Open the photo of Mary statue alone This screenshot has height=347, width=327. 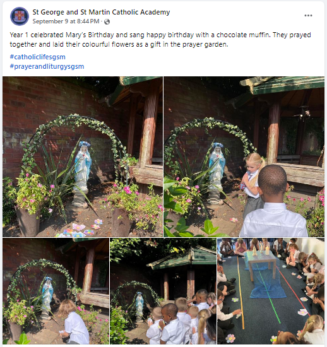[x=83, y=156]
